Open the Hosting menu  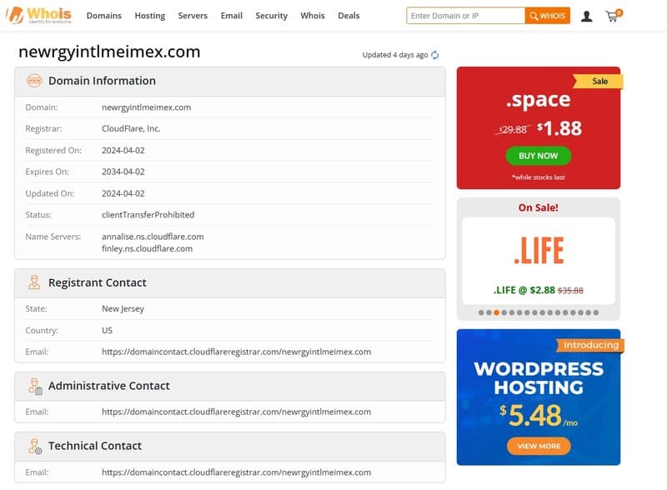[150, 16]
